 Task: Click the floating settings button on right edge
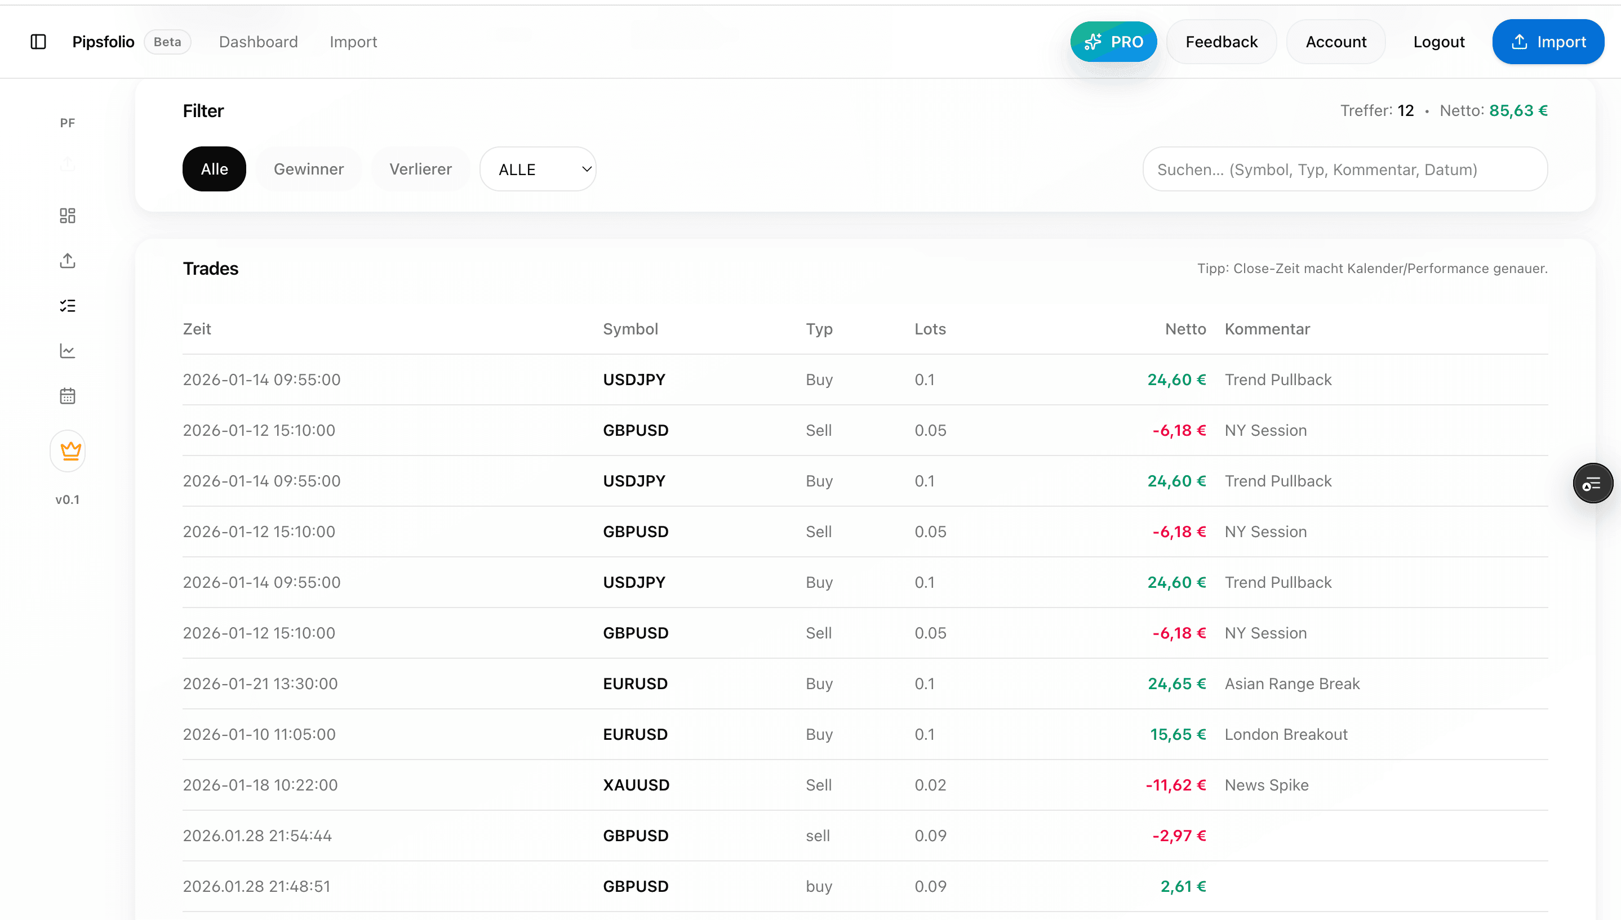tap(1593, 483)
